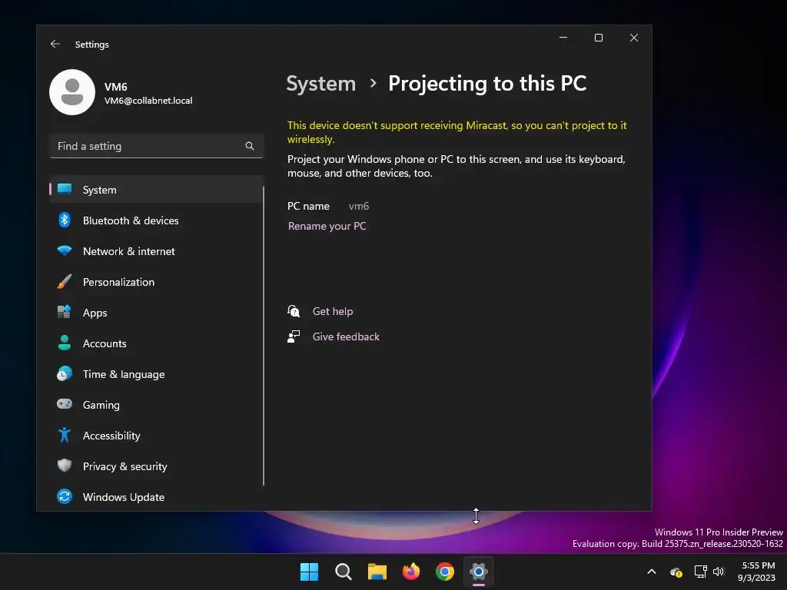This screenshot has width=787, height=590.
Task: Open Accounts settings page
Action: click(156, 343)
